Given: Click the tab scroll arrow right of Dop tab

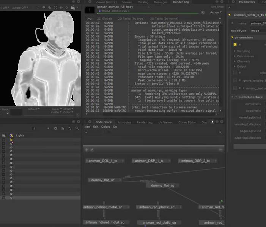Looking at the screenshot, I should (x=212, y=122).
